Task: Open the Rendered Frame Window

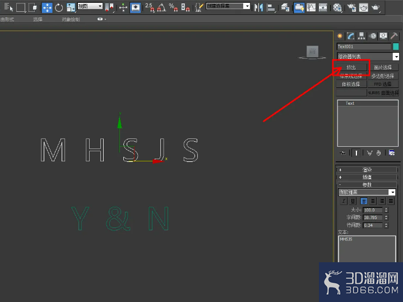Action: (363, 7)
